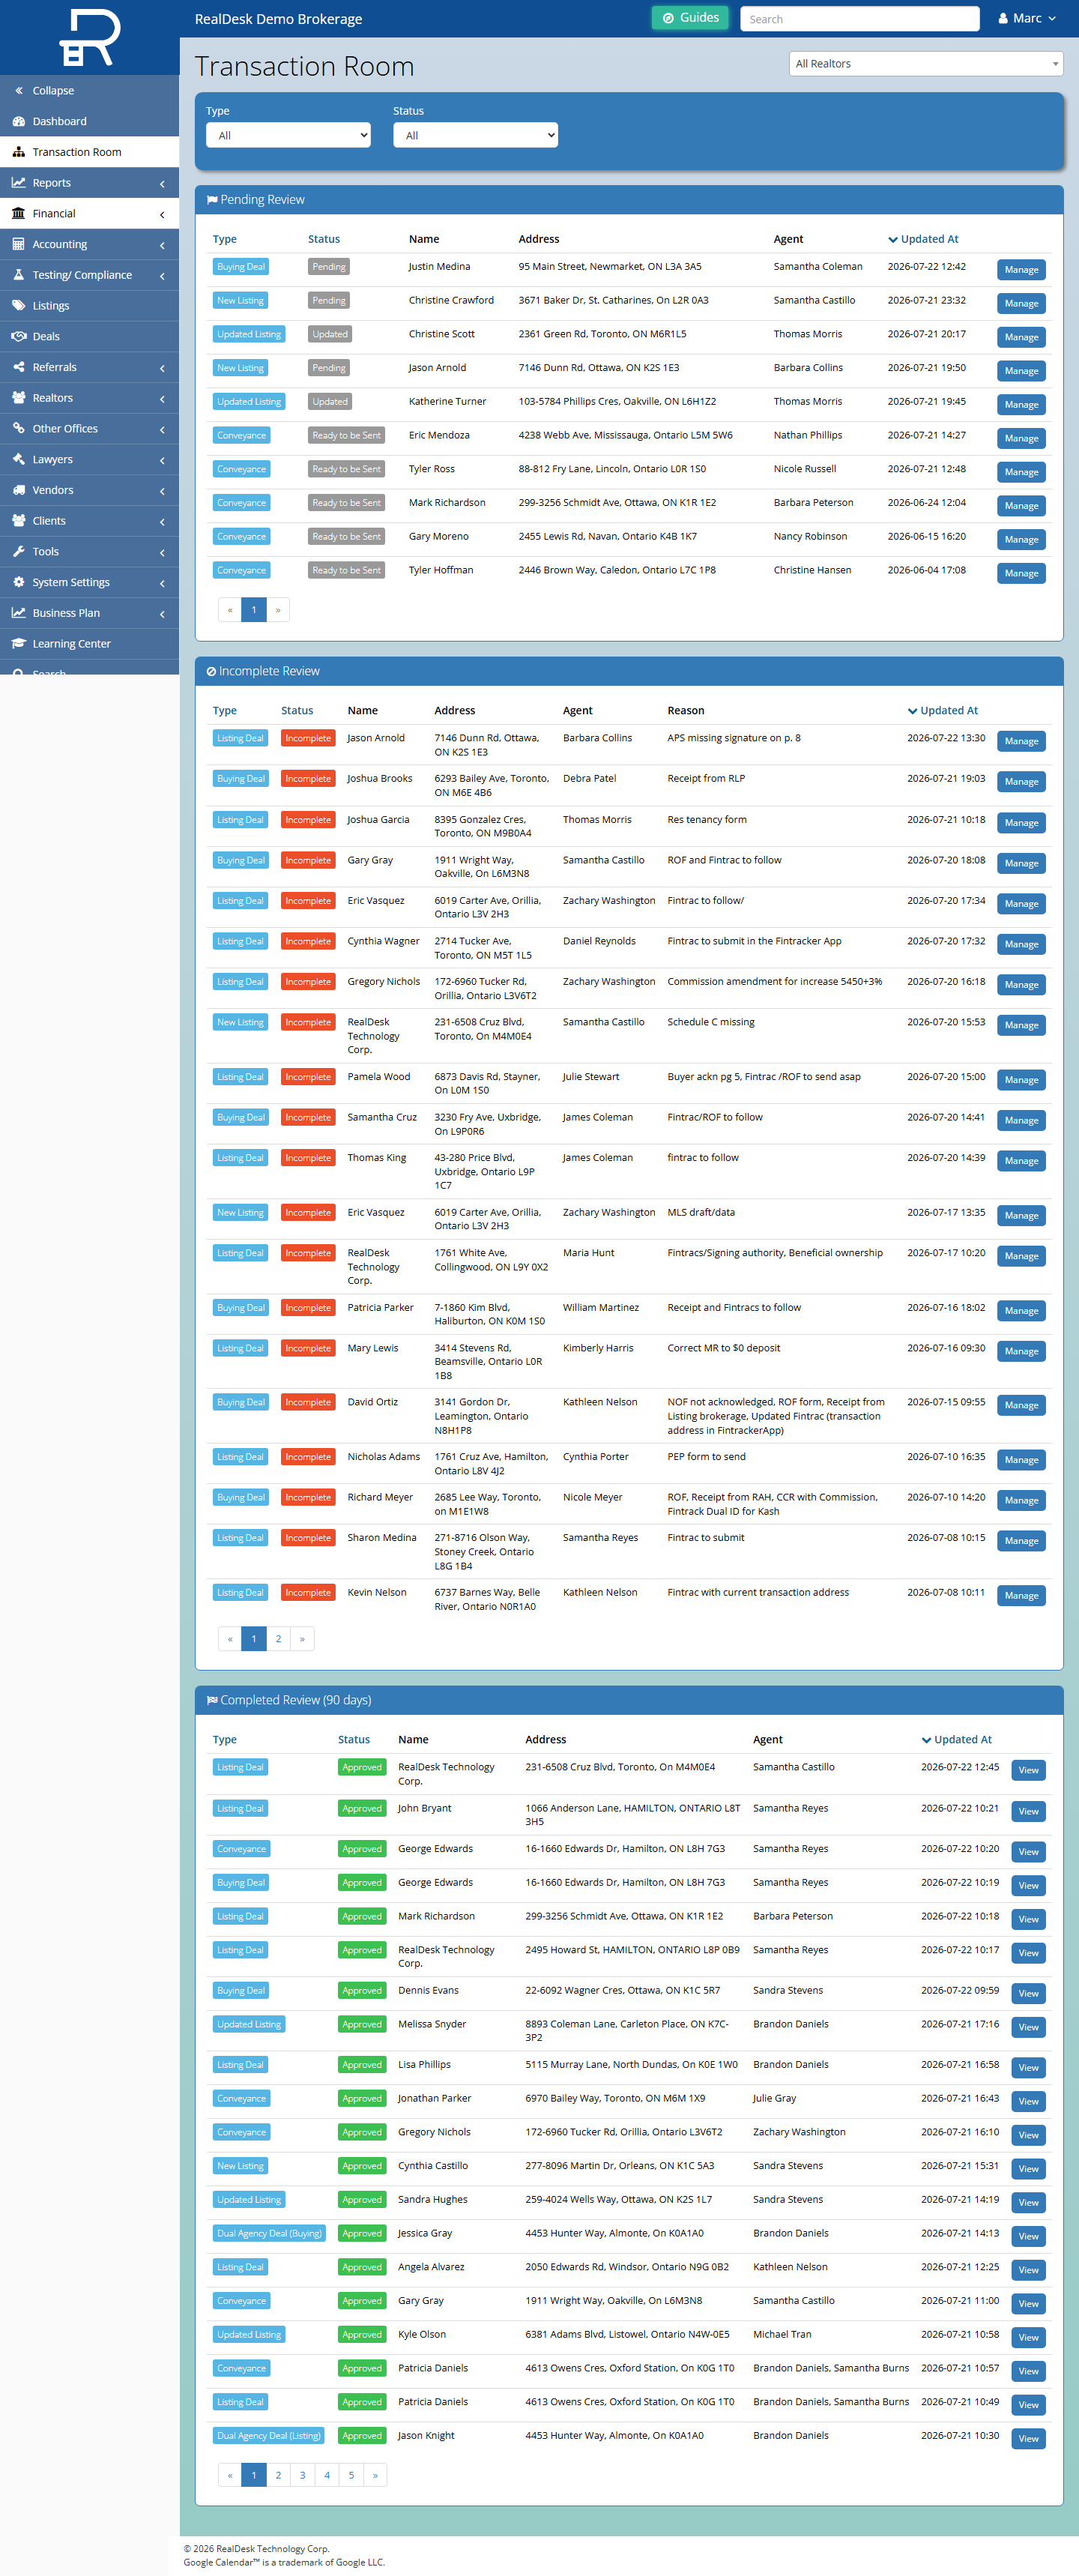Image resolution: width=1079 pixels, height=2576 pixels.
Task: Manage Joshua Brooks' incomplete Buying Deal
Action: point(1021,782)
